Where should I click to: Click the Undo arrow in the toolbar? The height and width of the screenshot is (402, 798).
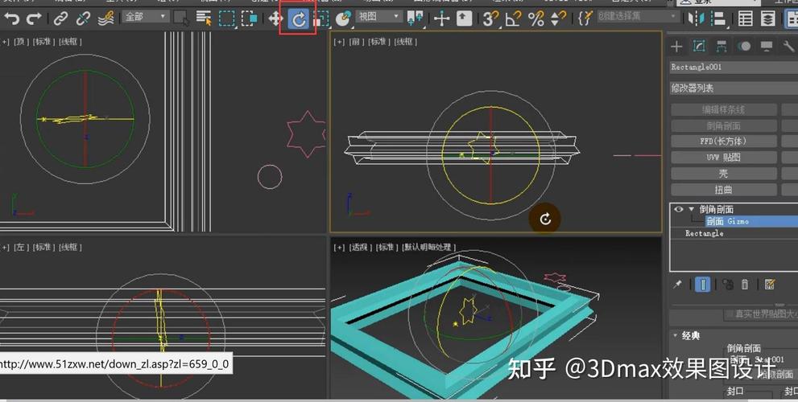pos(11,18)
